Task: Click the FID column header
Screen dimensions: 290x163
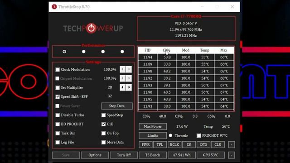Action: coord(148,50)
